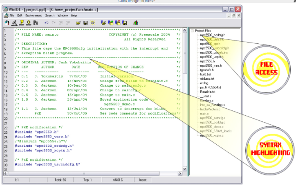296x186 pixels.
Task: Select build.bat in the project file list
Action: [x=206, y=74]
